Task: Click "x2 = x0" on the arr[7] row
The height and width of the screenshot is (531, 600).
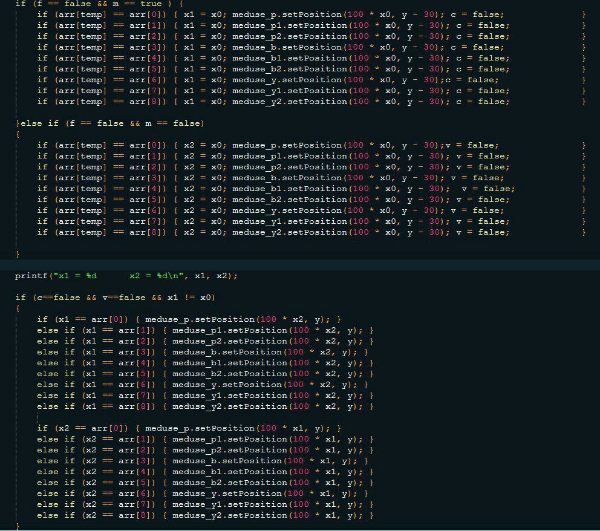Action: (203, 221)
